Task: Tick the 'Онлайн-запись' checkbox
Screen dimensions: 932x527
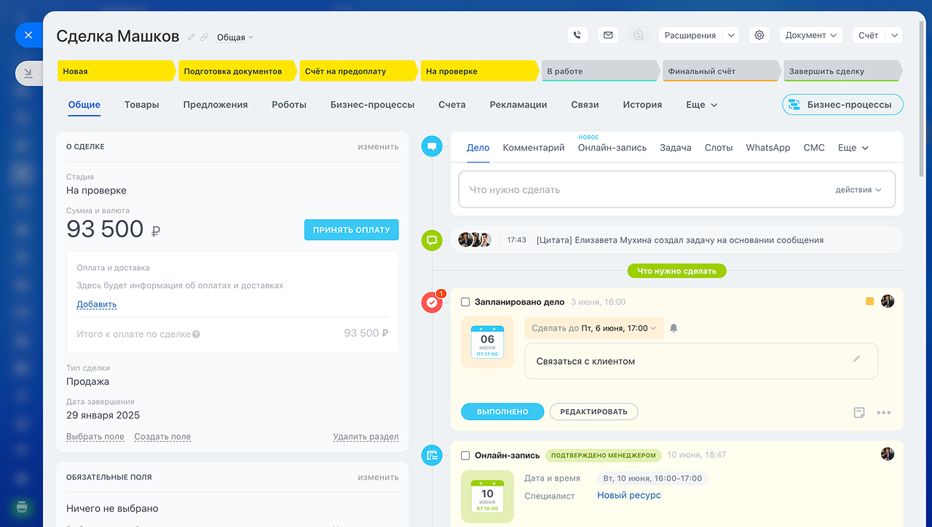Action: click(465, 456)
